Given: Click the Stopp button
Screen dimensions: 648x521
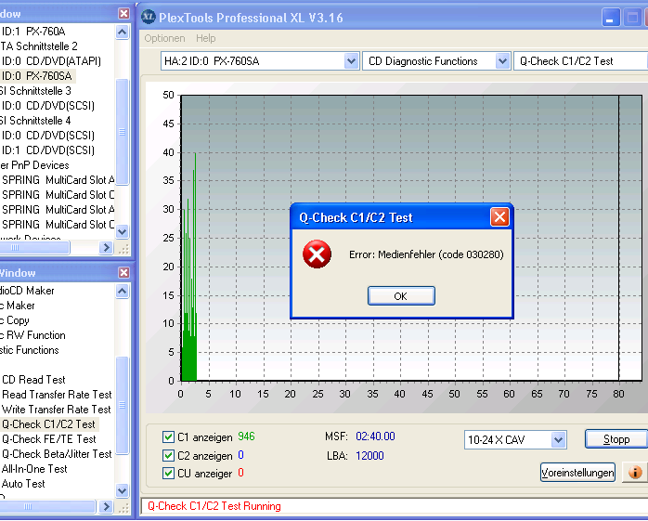Looking at the screenshot, I should click(x=616, y=439).
